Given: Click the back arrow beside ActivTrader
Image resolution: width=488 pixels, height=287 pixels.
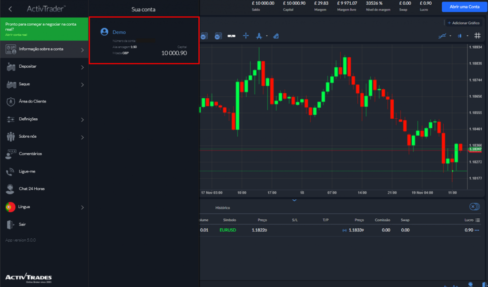Looking at the screenshot, I should click(10, 9).
